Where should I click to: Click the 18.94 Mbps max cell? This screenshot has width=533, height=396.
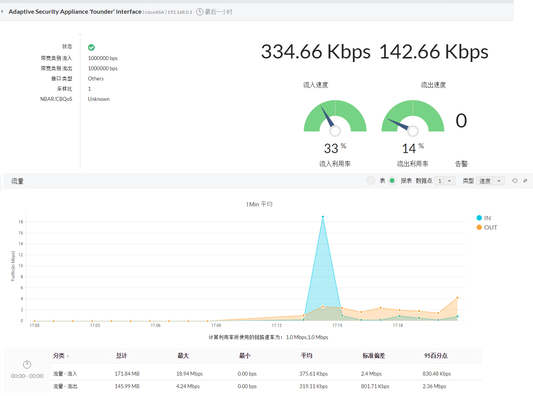[x=190, y=374]
